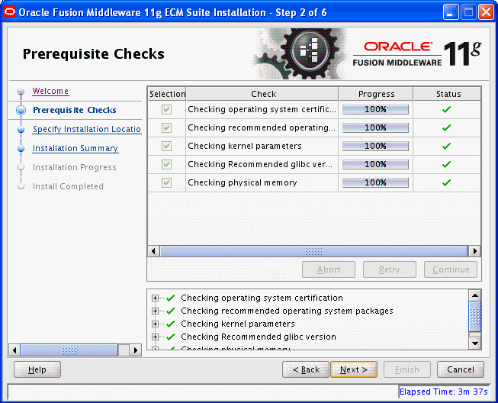This screenshot has width=498, height=403.
Task: Select the 'Checking kernel parameters' table cell
Action: tap(262, 147)
